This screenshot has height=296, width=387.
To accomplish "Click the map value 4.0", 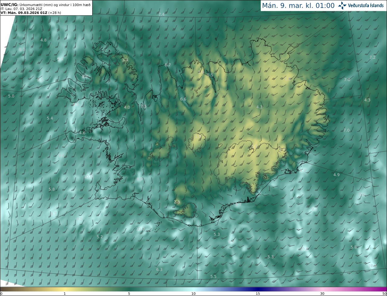I will click(x=127, y=107).
